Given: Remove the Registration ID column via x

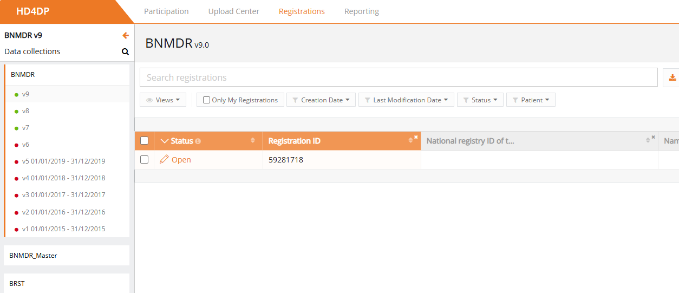Looking at the screenshot, I should coord(416,137).
